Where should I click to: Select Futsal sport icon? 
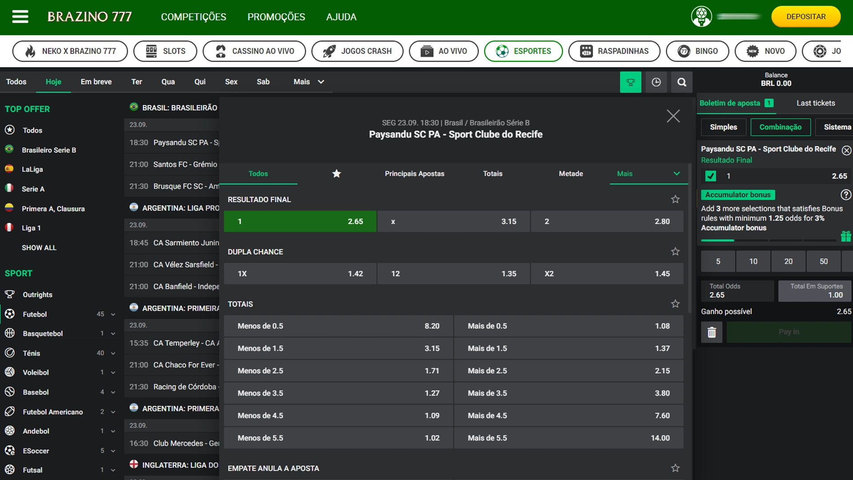point(10,470)
